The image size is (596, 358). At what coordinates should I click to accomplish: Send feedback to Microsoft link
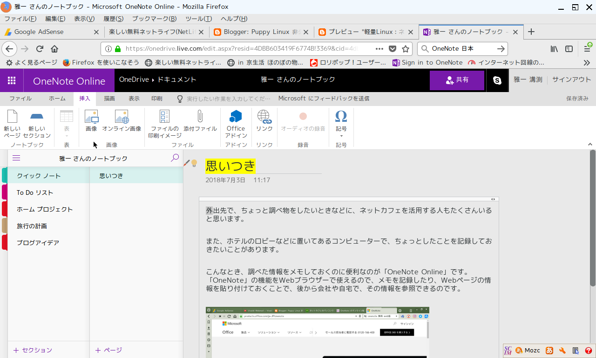click(324, 99)
